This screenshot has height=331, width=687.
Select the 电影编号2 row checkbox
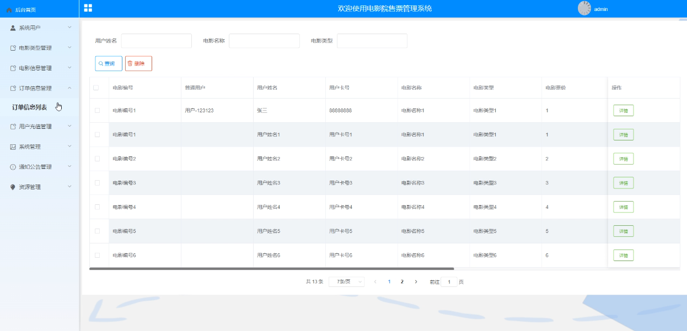click(97, 159)
